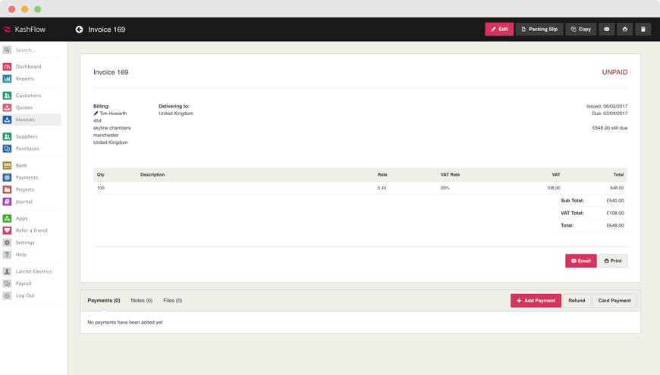Image resolution: width=660 pixels, height=375 pixels.
Task: Click the envelope icon in top toolbar
Action: (x=606, y=30)
